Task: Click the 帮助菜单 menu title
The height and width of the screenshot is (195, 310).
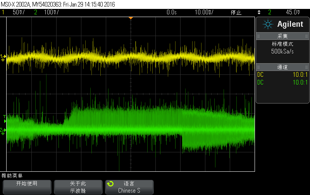Action: click(x=12, y=176)
